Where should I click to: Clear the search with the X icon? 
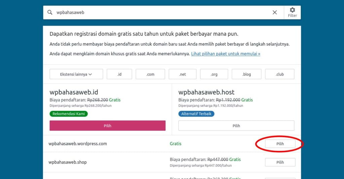[275, 12]
